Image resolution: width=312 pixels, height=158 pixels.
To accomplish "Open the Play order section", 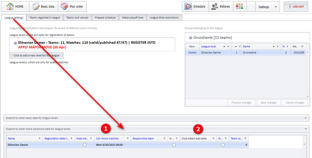I will [x=72, y=7].
